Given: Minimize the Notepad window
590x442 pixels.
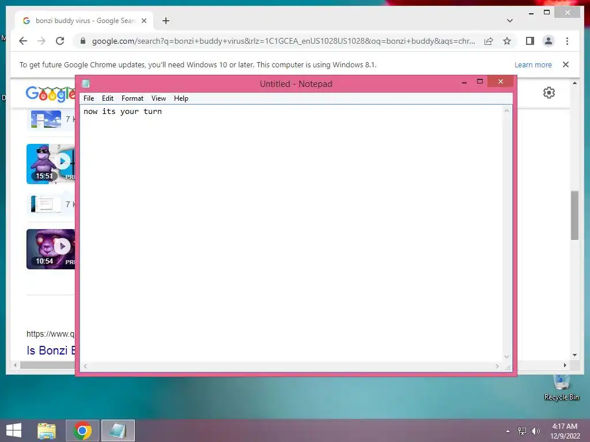Looking at the screenshot, I should click(464, 82).
